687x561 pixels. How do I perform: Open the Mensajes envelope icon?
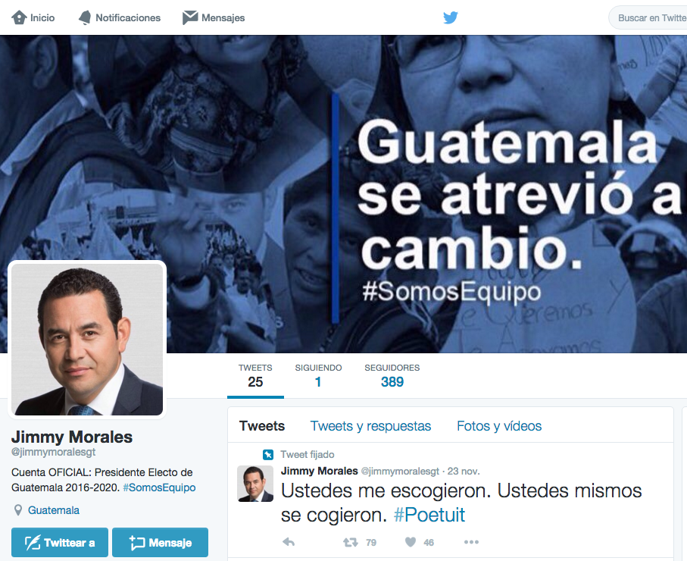click(189, 17)
